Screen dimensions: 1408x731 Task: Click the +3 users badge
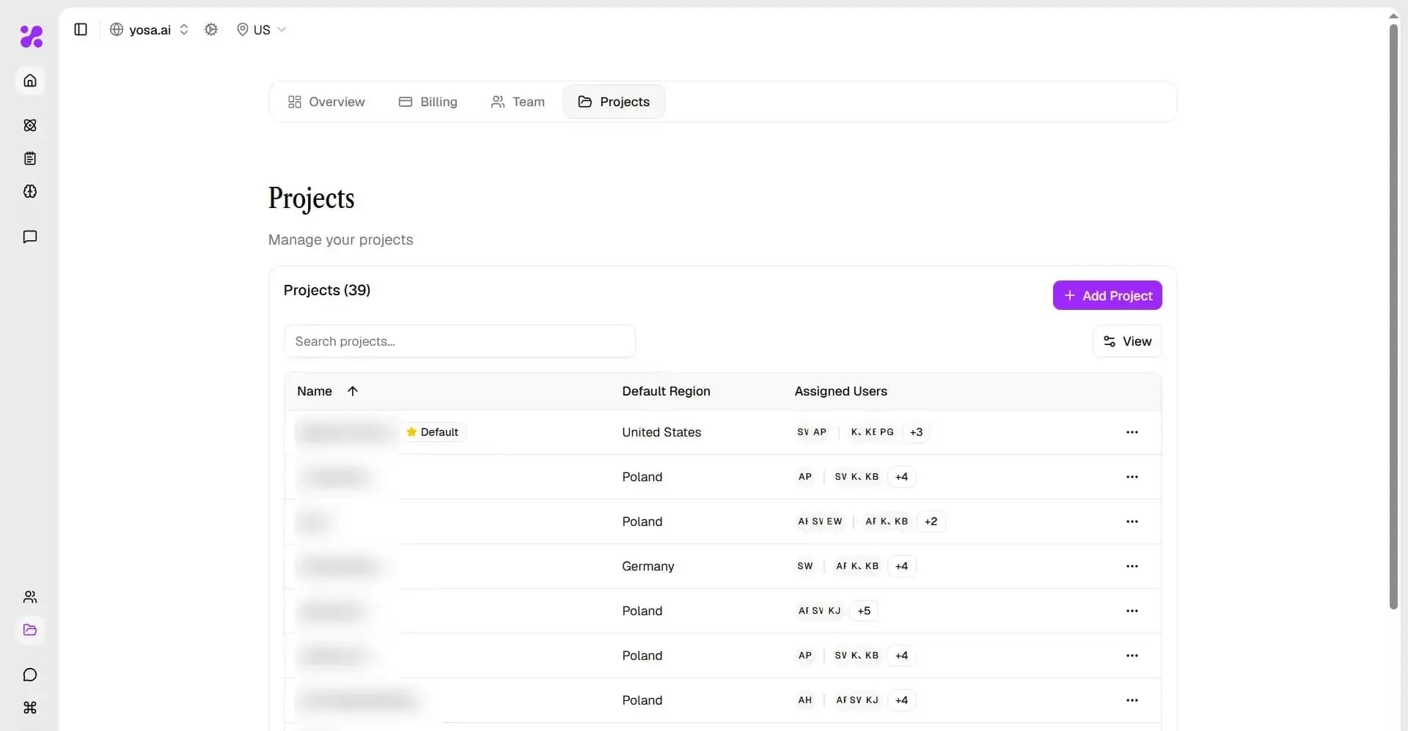coord(916,432)
